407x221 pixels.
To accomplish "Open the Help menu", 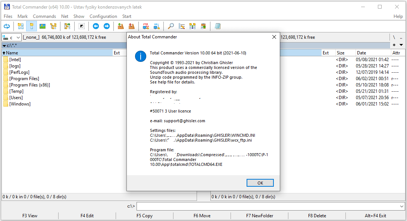I will 398,16.
